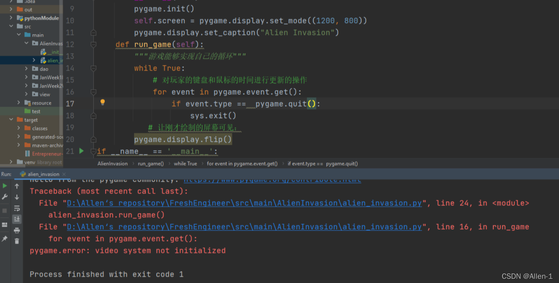Expand the JanWeek1 package
Screen dimensions: 559x283
[x=26, y=77]
